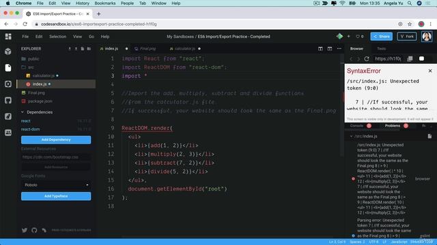437x245 pixels.
Task: Open the Go menu in CodeSandbox
Action: click(x=91, y=36)
